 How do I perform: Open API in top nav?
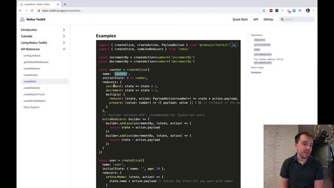tap(256, 19)
